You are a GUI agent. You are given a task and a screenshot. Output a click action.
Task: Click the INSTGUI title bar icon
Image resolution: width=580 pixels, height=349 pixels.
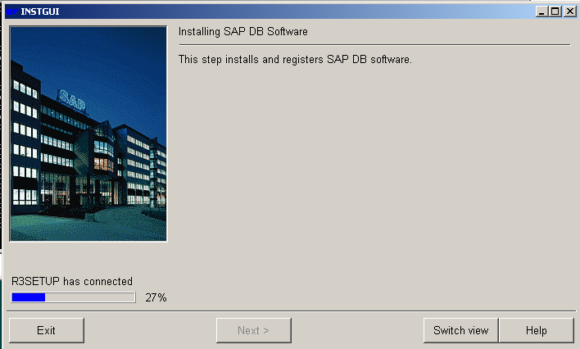12,11
